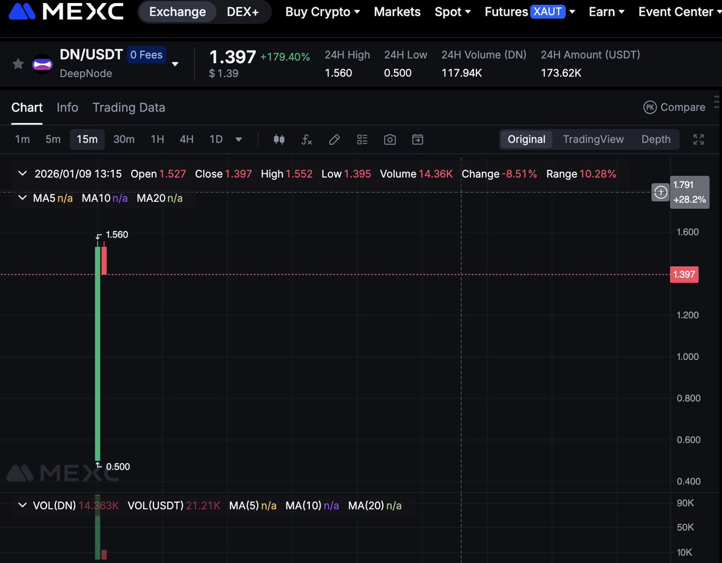Open the Compare tool

click(674, 107)
